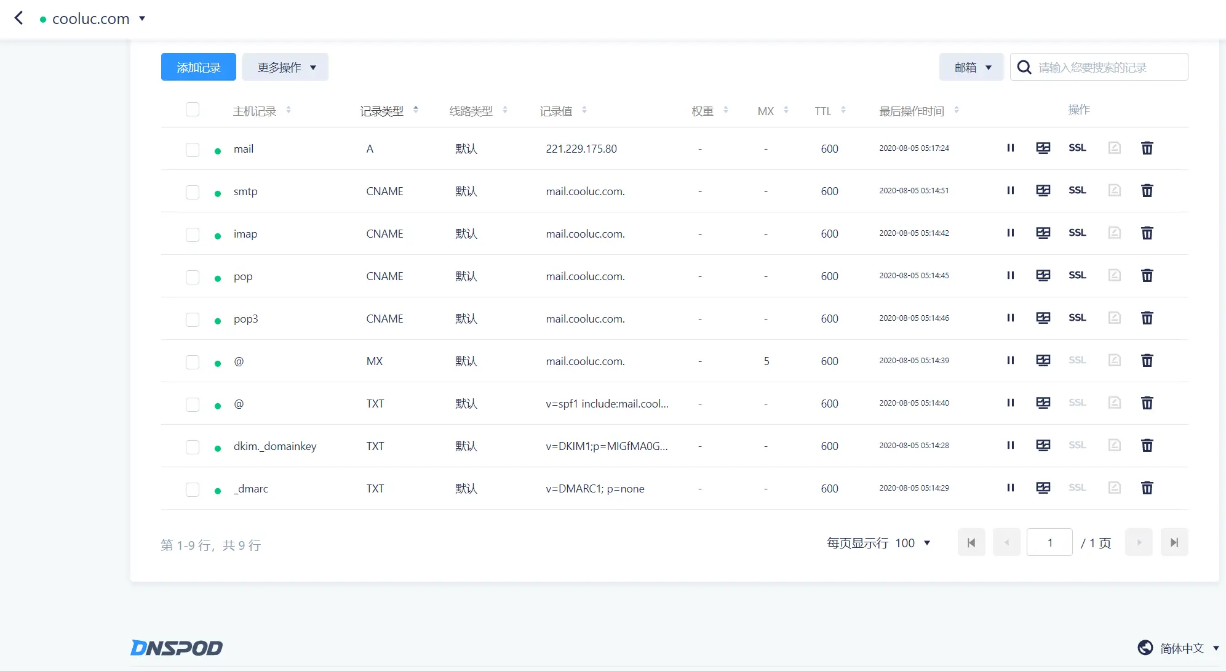Image resolution: width=1226 pixels, height=671 pixels.
Task: Delete the mail A record
Action: click(1147, 148)
